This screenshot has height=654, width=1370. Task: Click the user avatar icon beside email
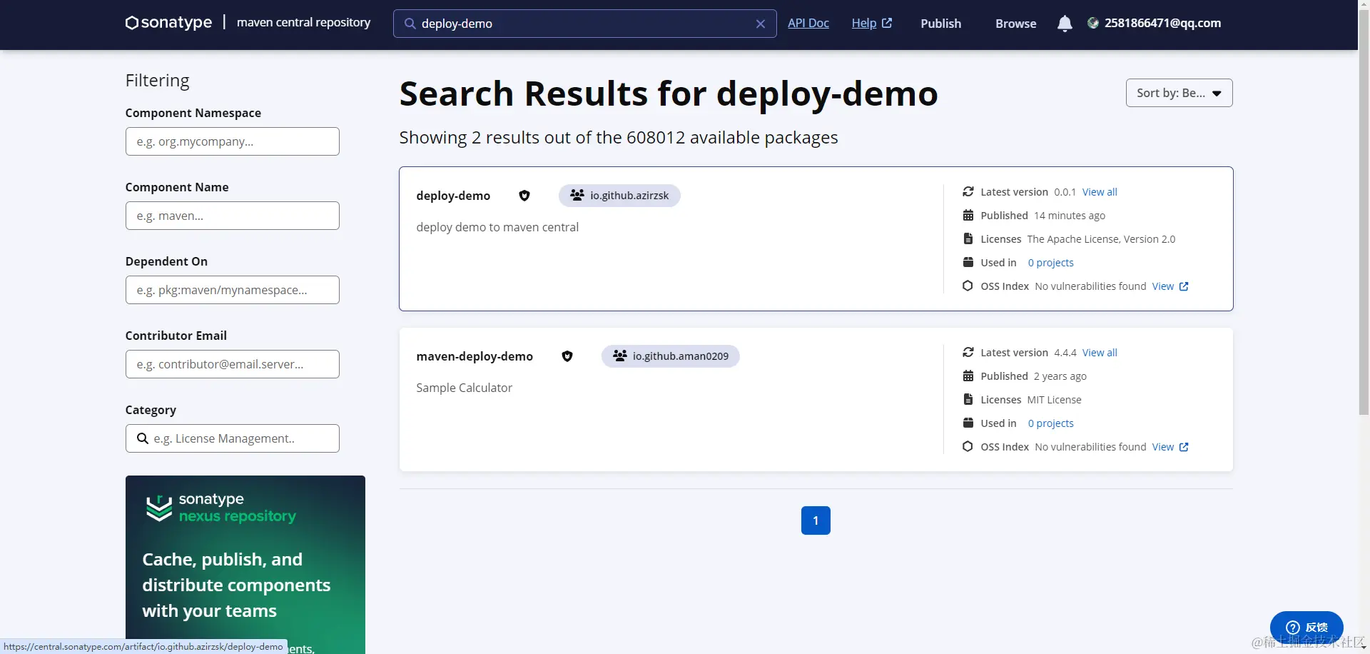tap(1093, 23)
